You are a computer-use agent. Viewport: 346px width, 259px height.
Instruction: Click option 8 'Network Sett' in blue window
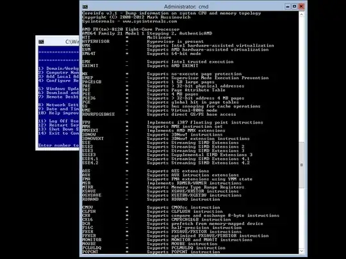(x=58, y=105)
